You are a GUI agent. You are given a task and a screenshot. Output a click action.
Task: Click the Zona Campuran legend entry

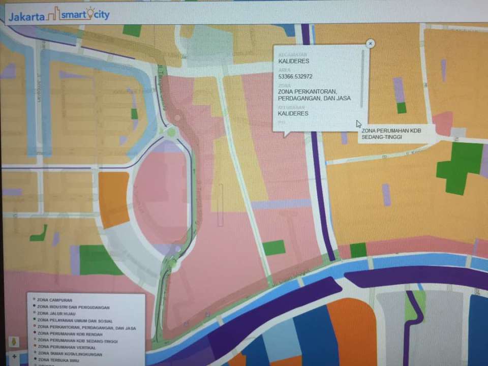point(54,300)
